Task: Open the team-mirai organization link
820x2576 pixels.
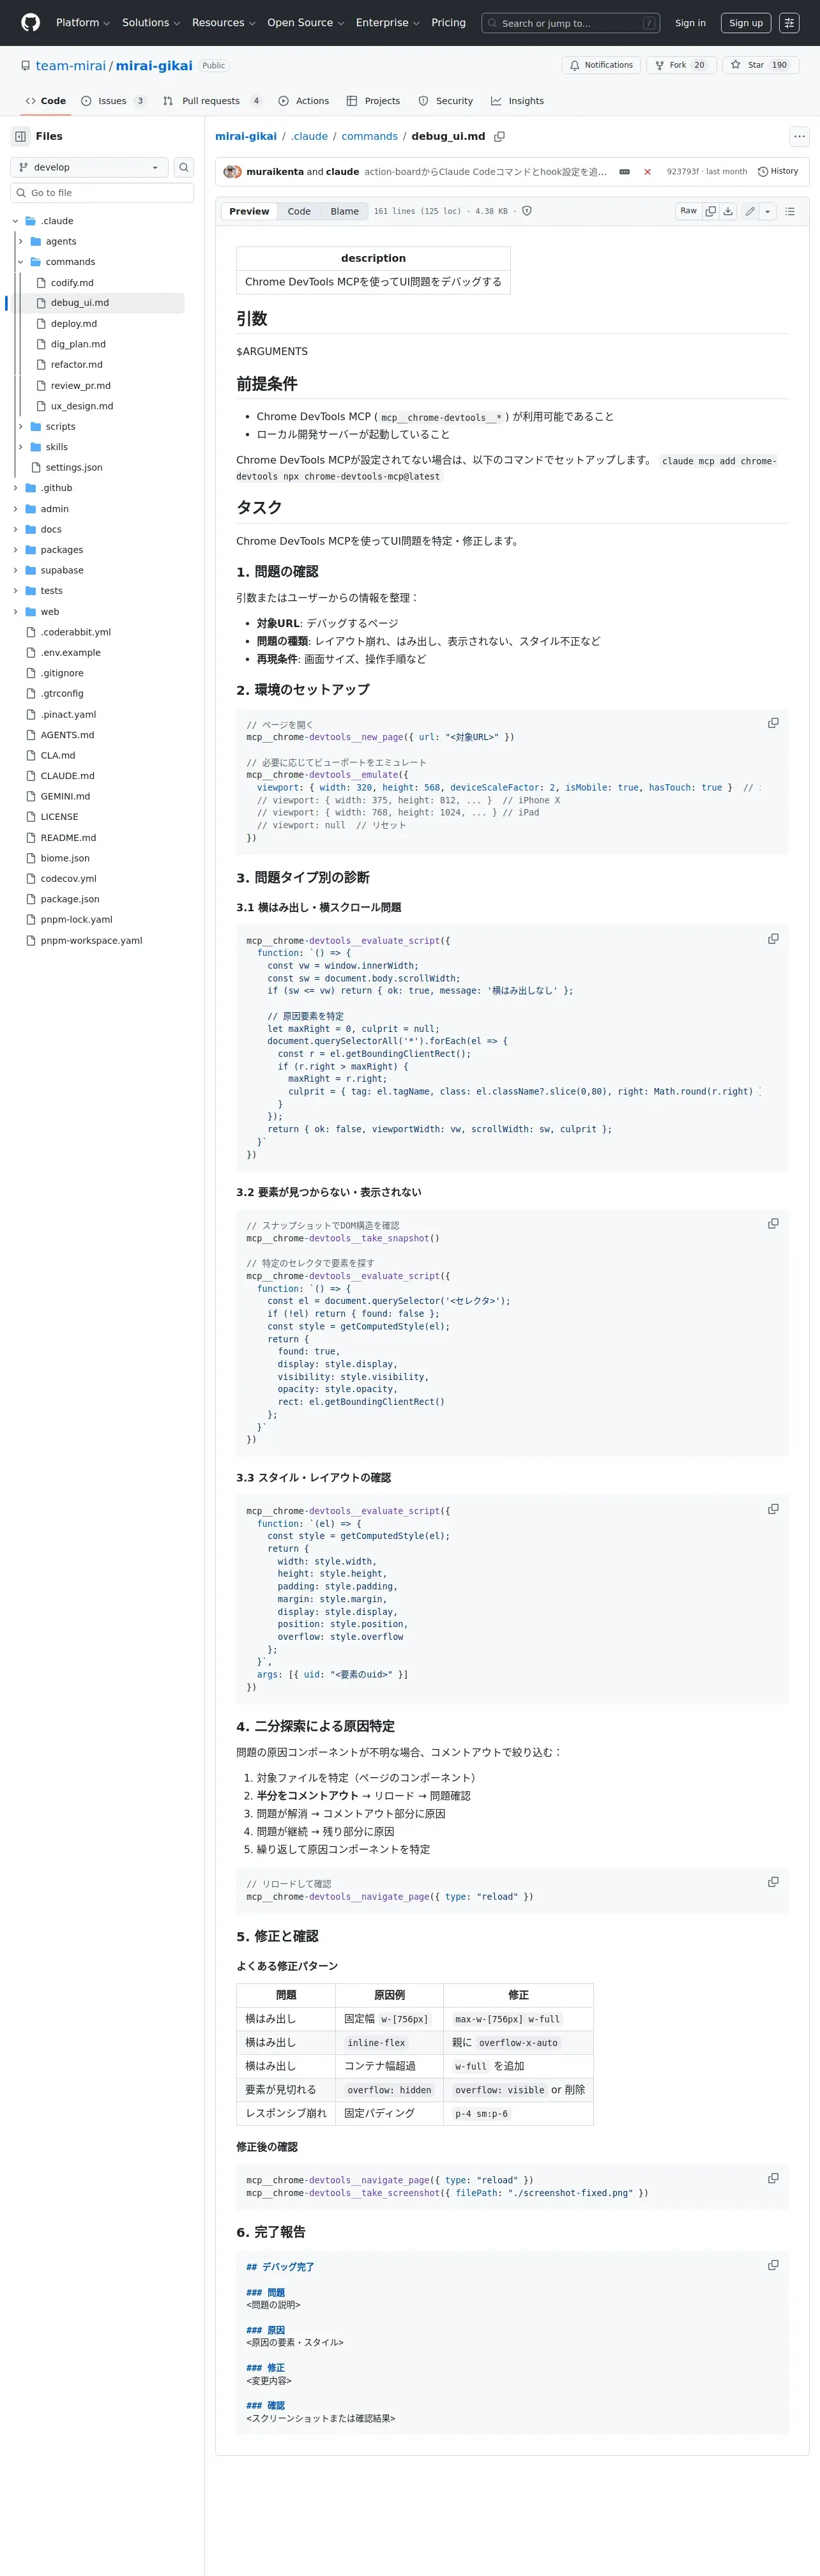Action: pos(70,66)
